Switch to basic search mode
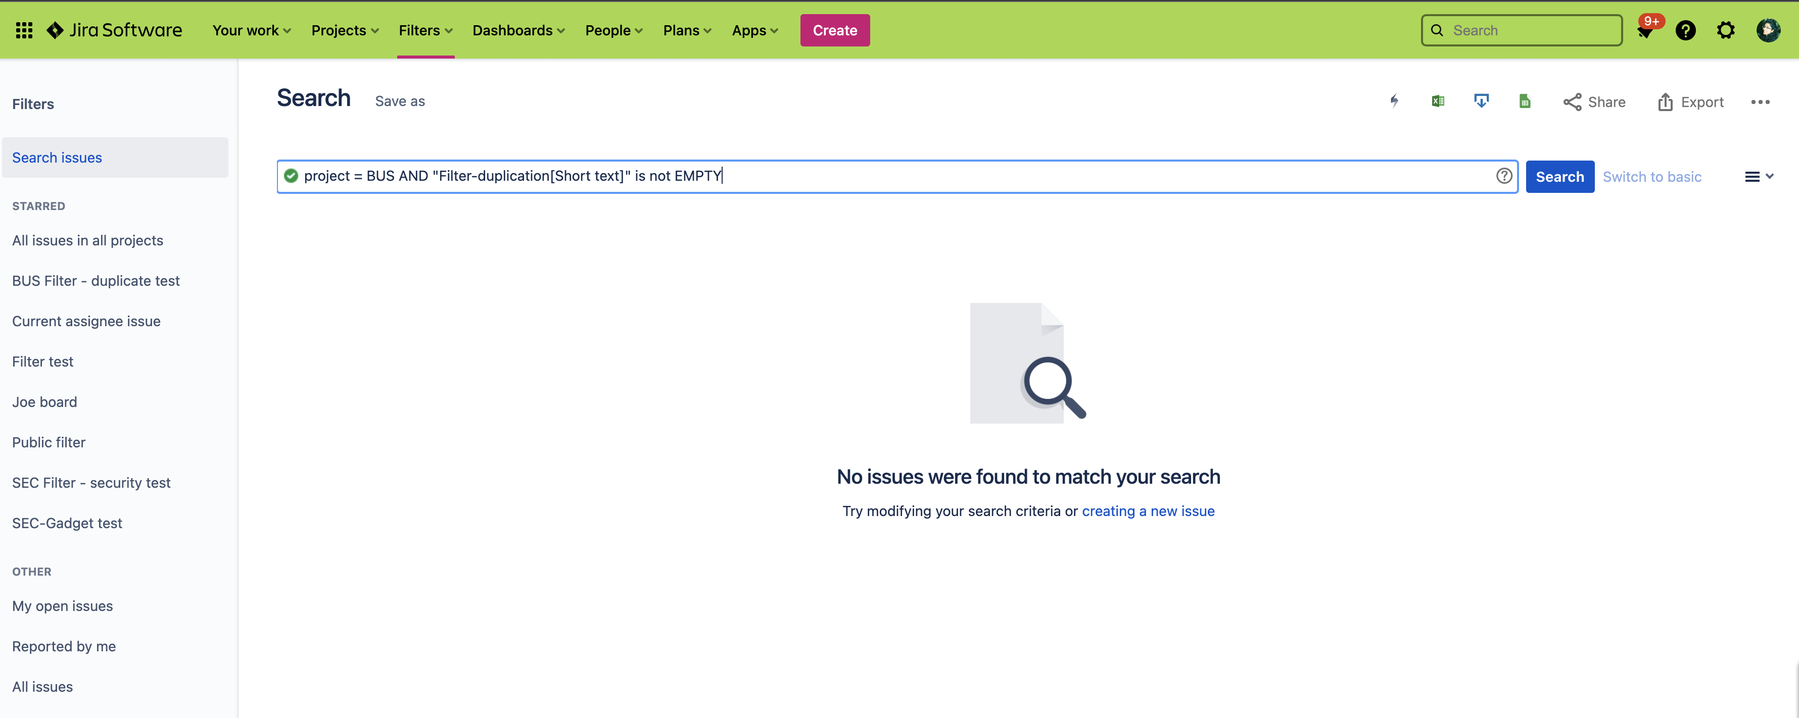 click(1651, 177)
